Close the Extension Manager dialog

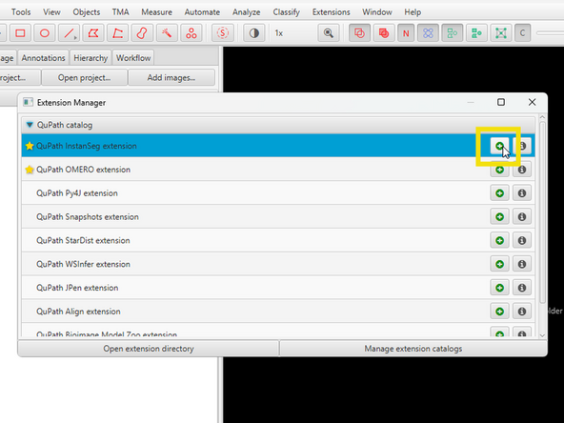532,103
